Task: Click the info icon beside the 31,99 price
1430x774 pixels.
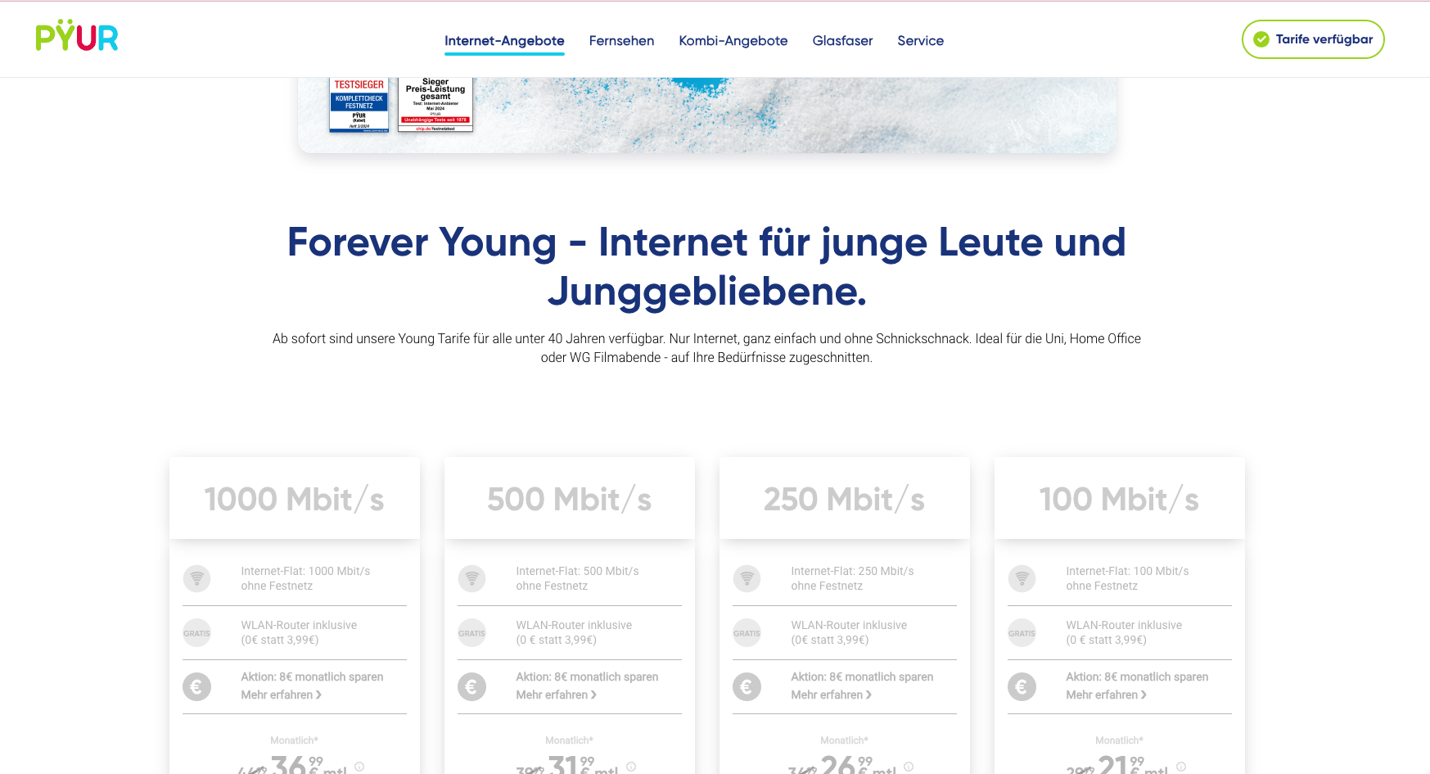Action: [631, 767]
